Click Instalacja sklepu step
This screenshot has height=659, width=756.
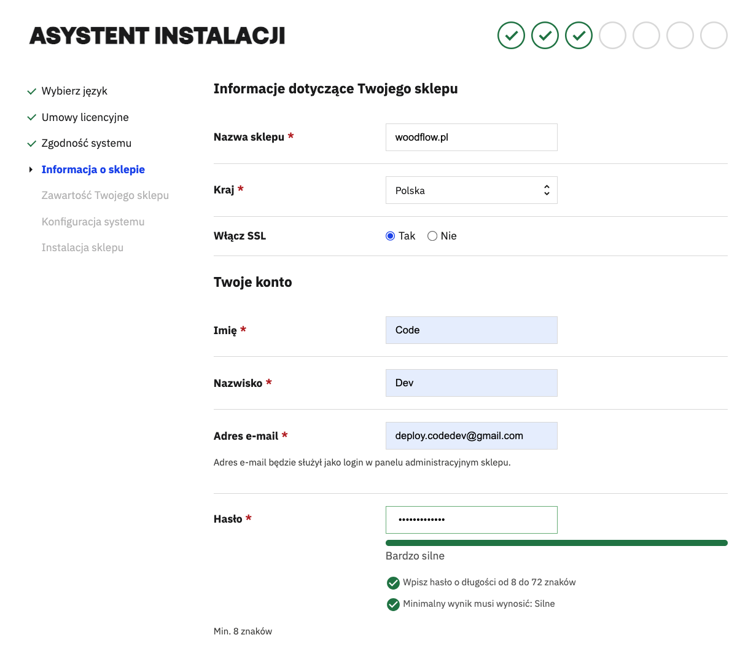[82, 248]
